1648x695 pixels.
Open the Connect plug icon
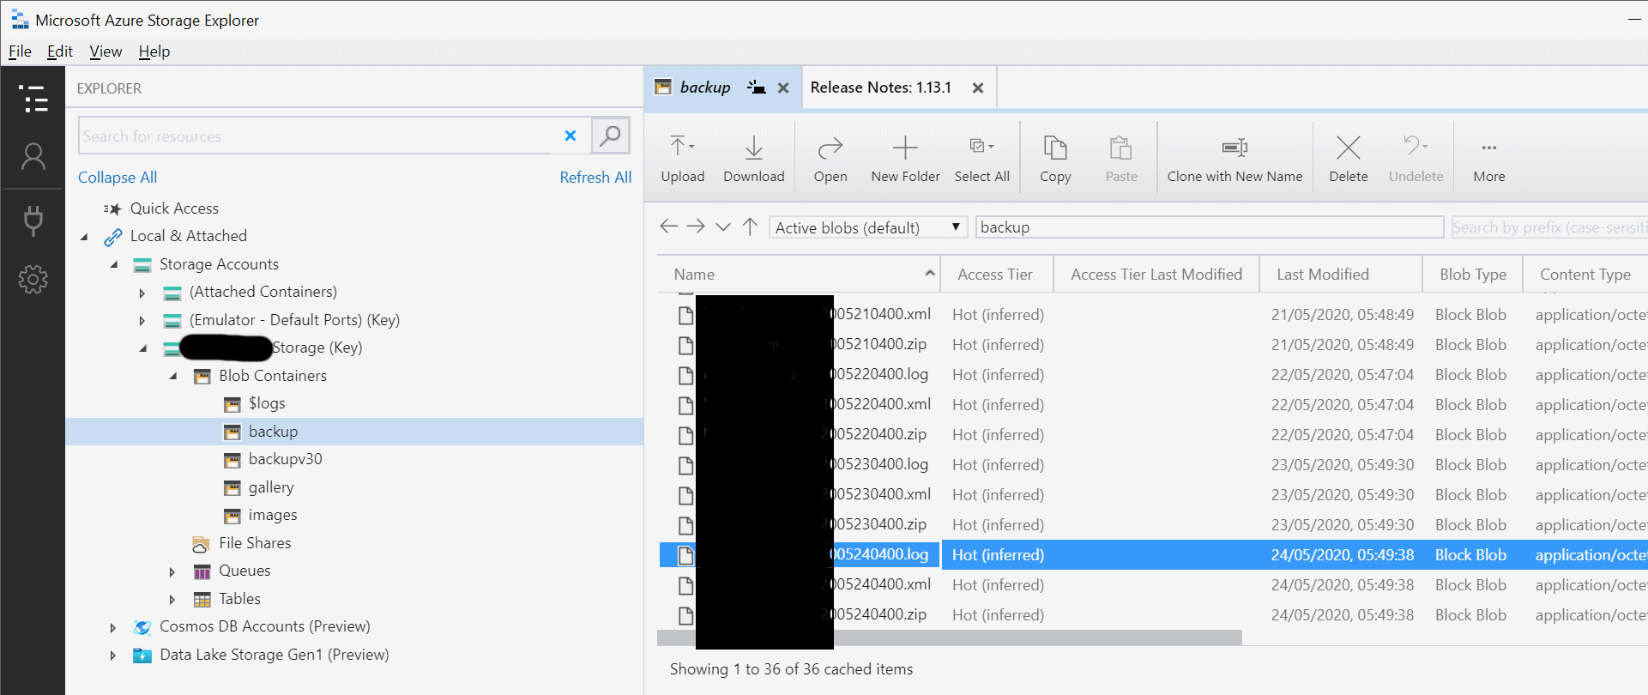click(33, 221)
